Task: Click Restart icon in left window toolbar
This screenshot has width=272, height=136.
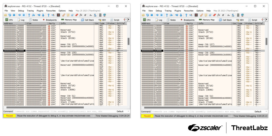Action: pyautogui.click(x=10, y=15)
